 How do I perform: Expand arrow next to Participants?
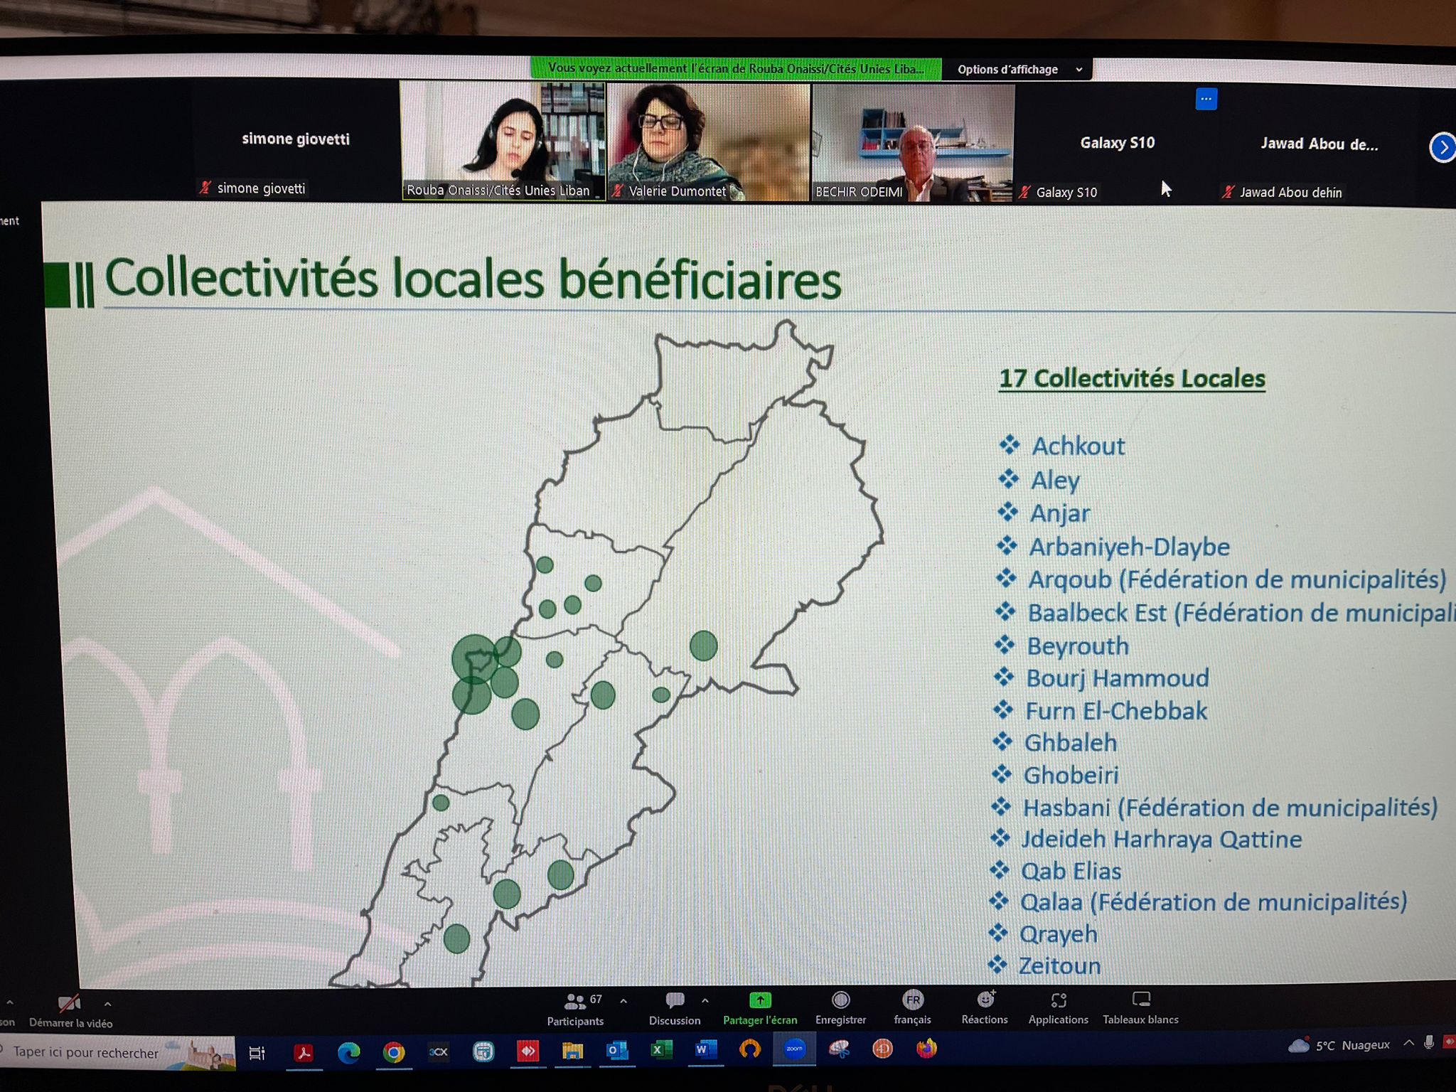[x=623, y=1001]
